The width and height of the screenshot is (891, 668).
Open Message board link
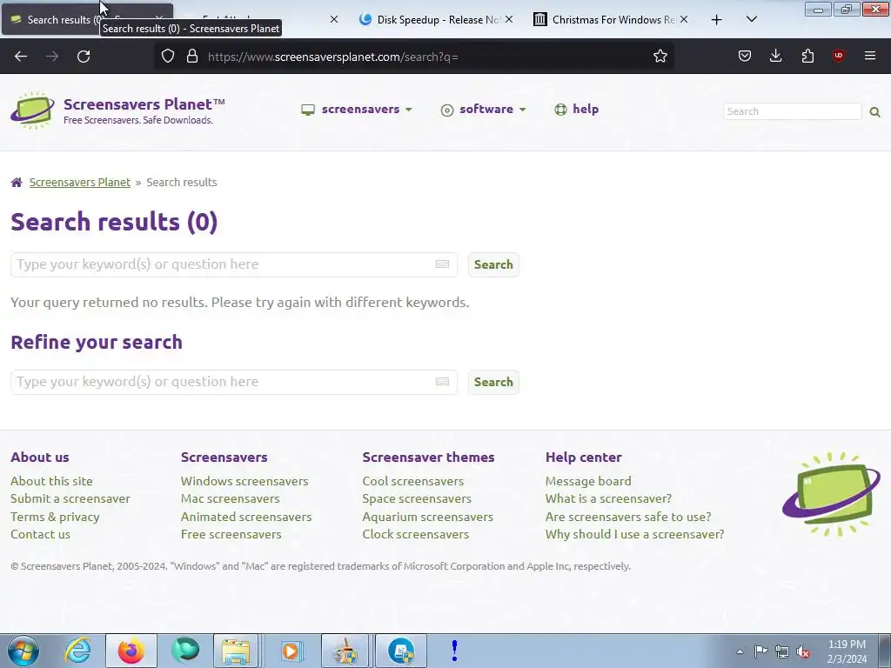coord(588,481)
